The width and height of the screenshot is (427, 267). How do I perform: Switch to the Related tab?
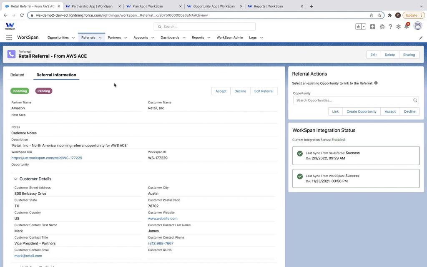point(17,75)
